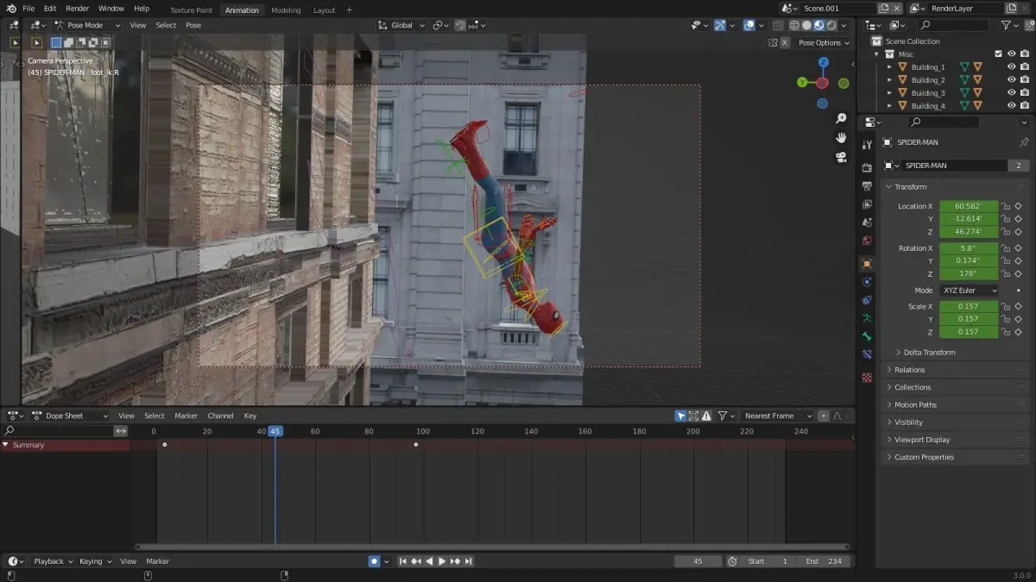Expand the Delta Transform panel
The width and height of the screenshot is (1036, 582).
click(x=929, y=352)
